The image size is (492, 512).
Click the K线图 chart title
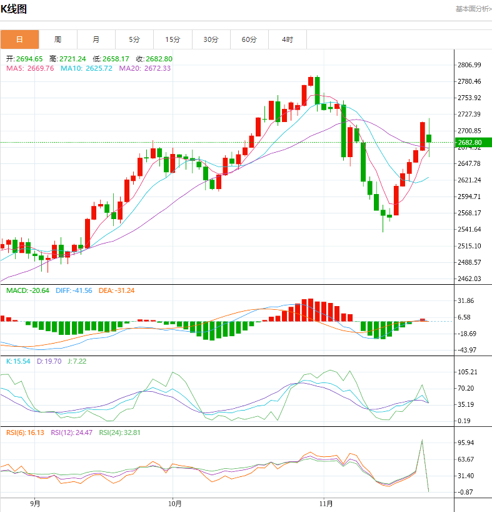(14, 9)
